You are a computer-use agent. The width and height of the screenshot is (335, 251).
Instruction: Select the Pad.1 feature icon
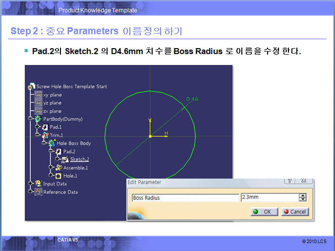point(45,127)
